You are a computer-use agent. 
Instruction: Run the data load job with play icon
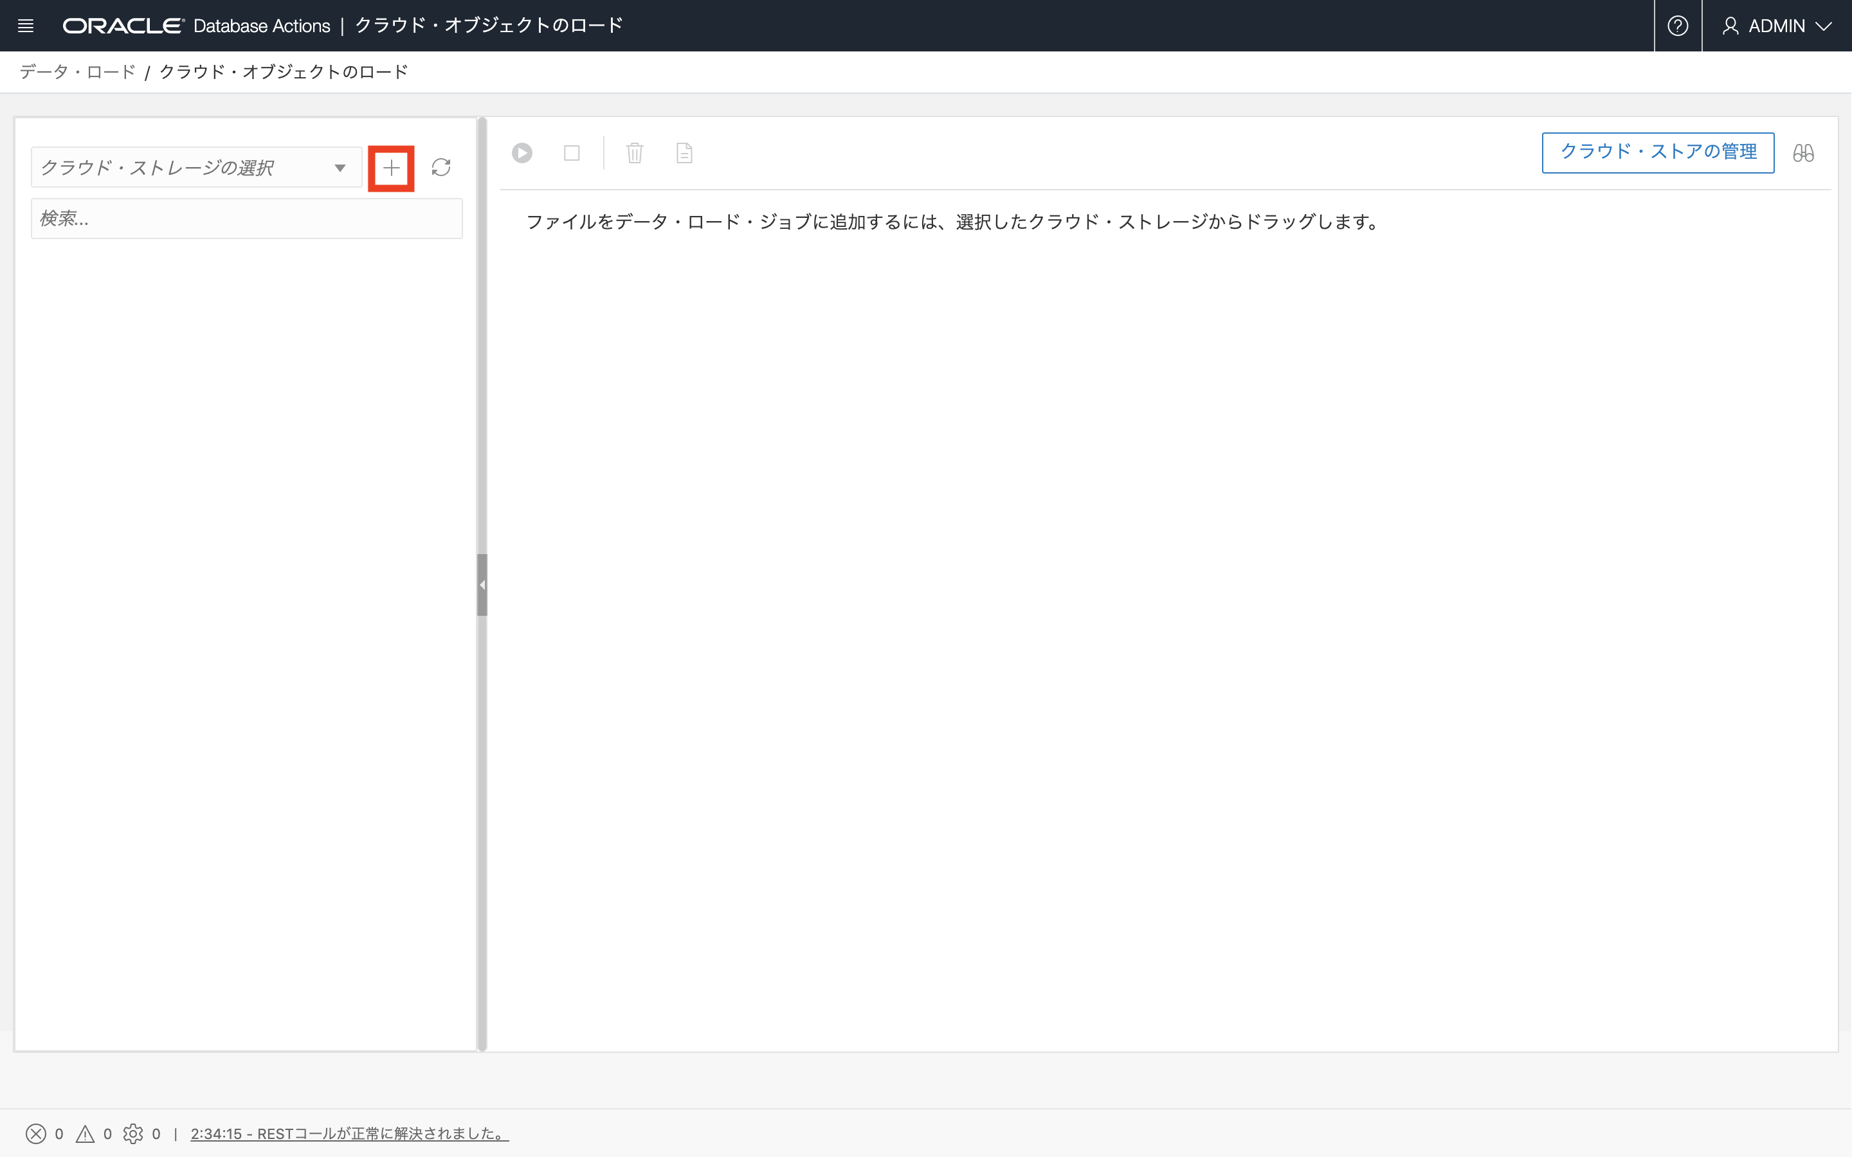coord(523,153)
